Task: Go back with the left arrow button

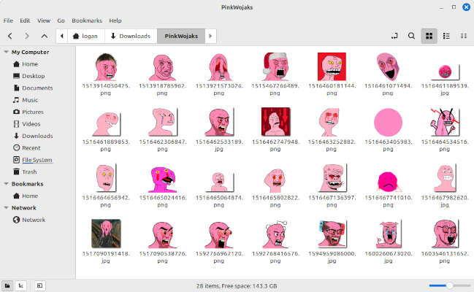Action: tap(10, 36)
